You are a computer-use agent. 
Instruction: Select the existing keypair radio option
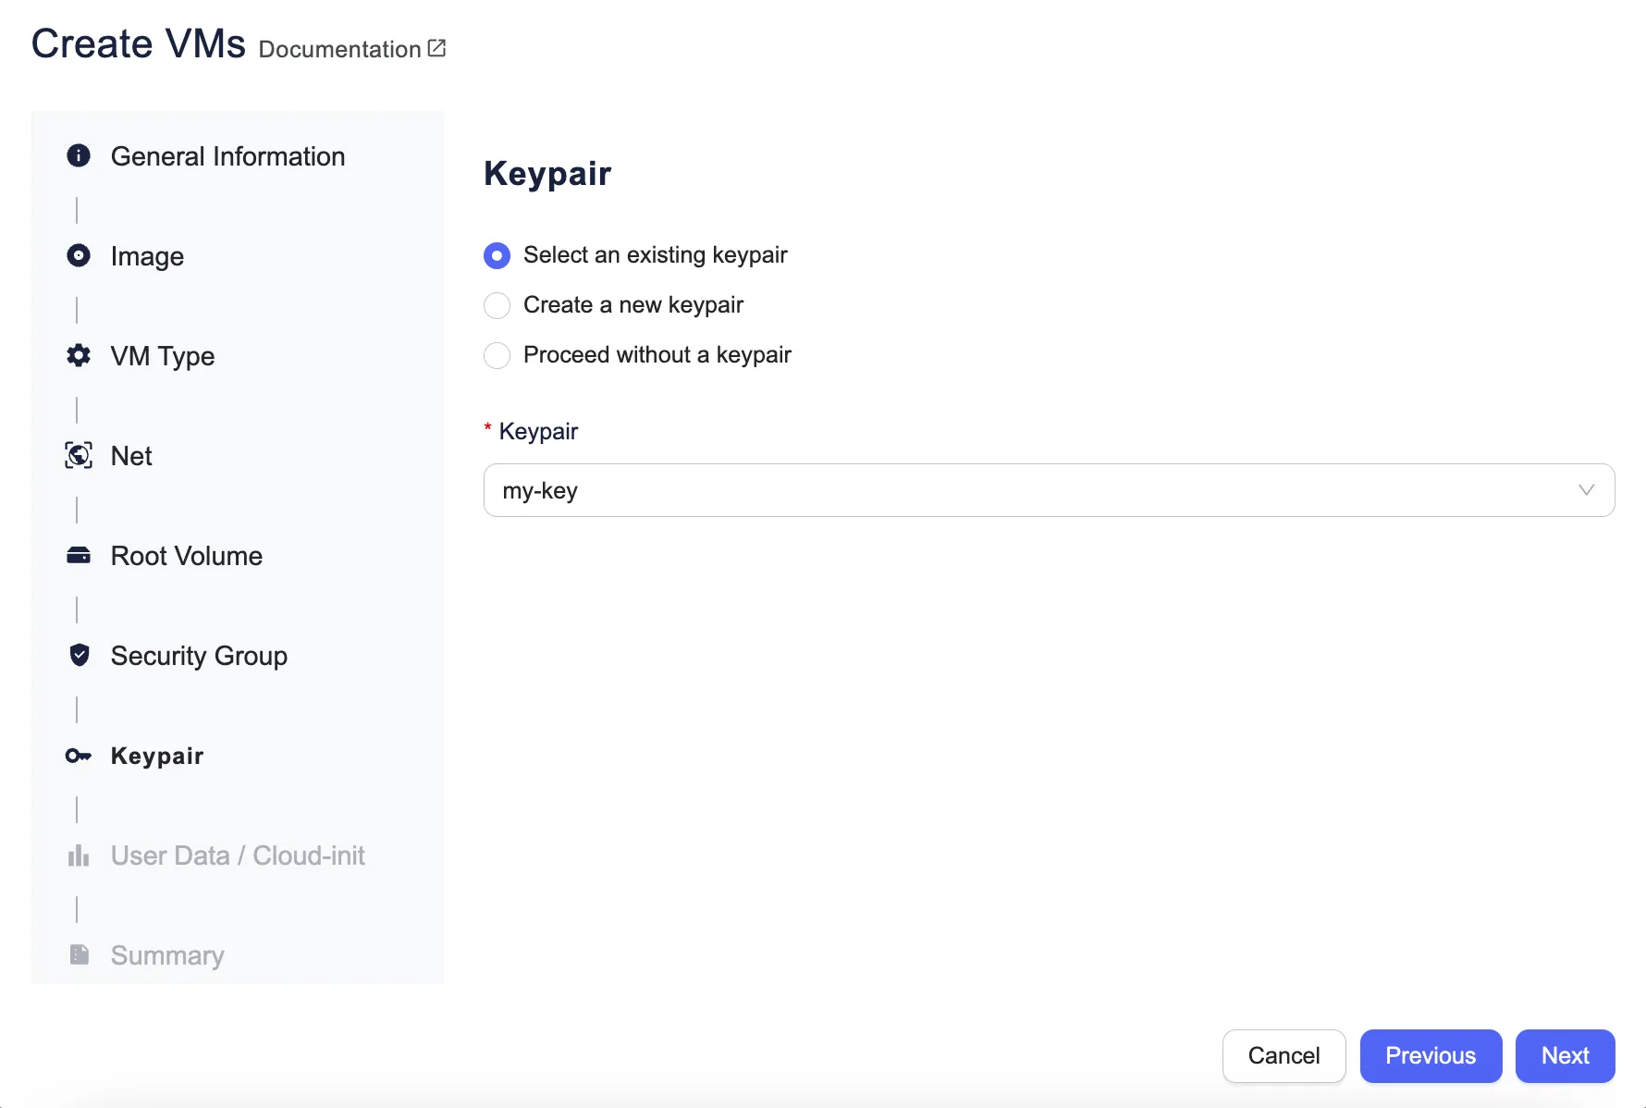point(497,255)
